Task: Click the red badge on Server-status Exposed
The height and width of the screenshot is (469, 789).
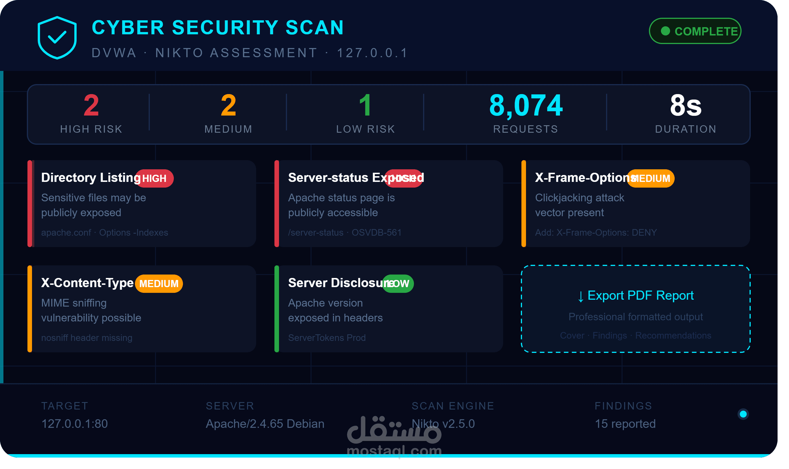Action: coord(404,178)
